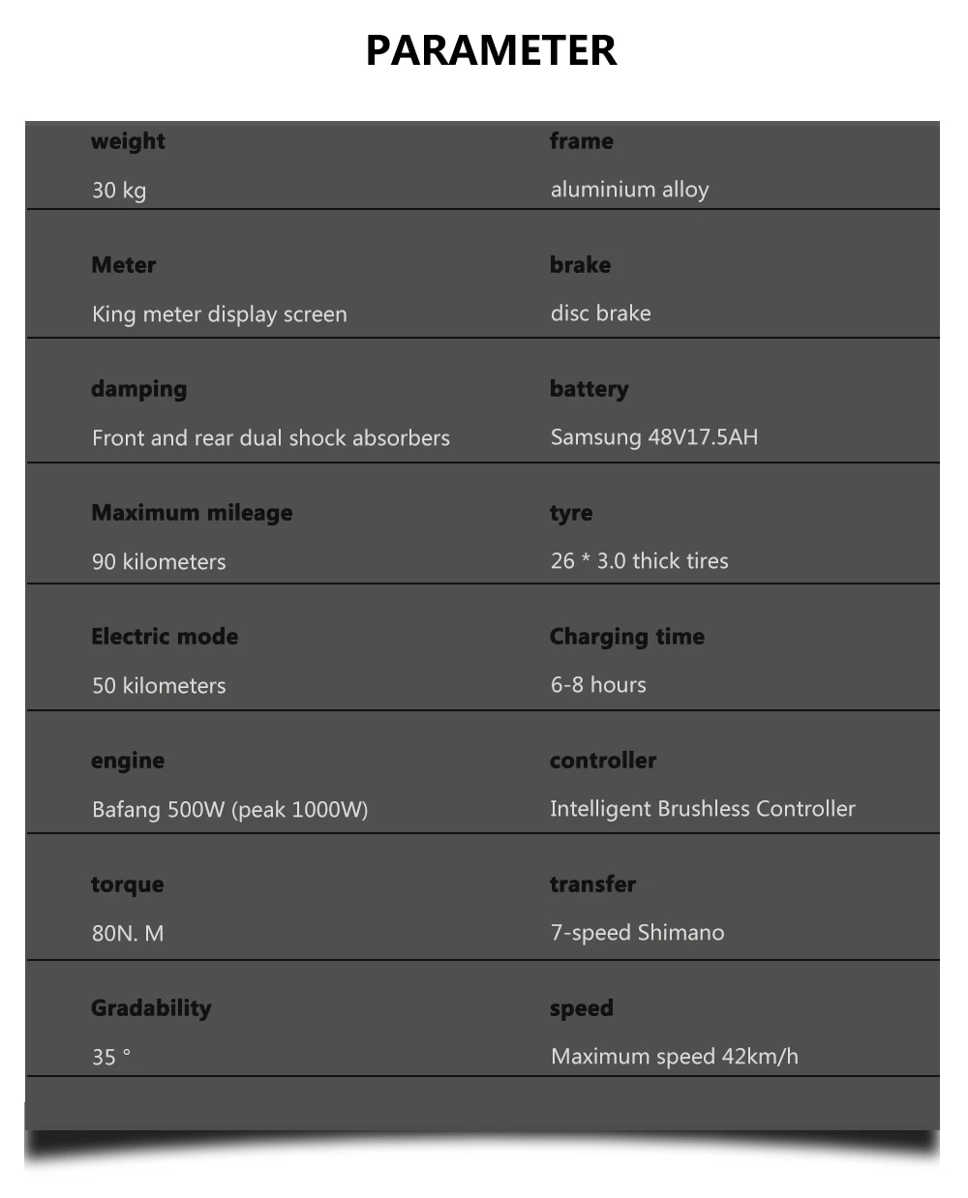The width and height of the screenshot is (968, 1198).
Task: Click the damping label
Action: (139, 389)
